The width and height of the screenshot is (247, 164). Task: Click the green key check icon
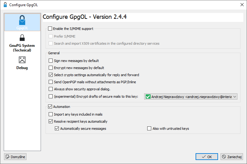coord(148,96)
